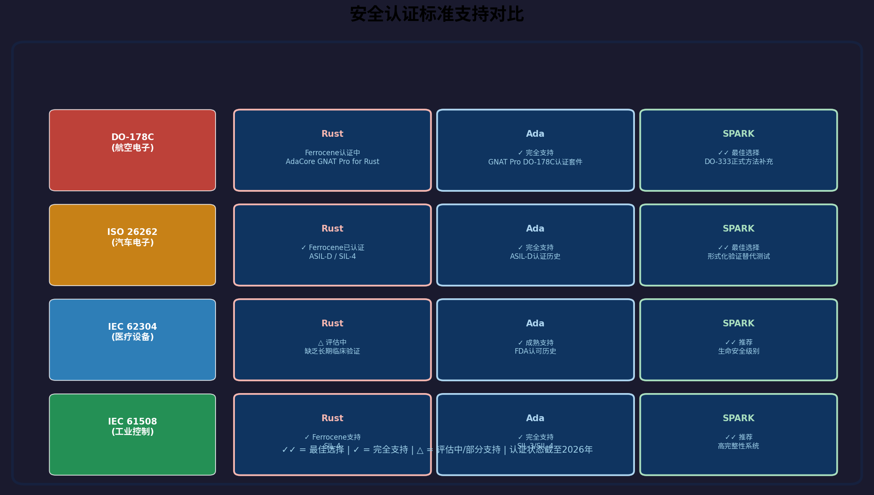This screenshot has width=874, height=495.
Task: Click the text ✓ Ferrocene已认证
Action: point(332,247)
